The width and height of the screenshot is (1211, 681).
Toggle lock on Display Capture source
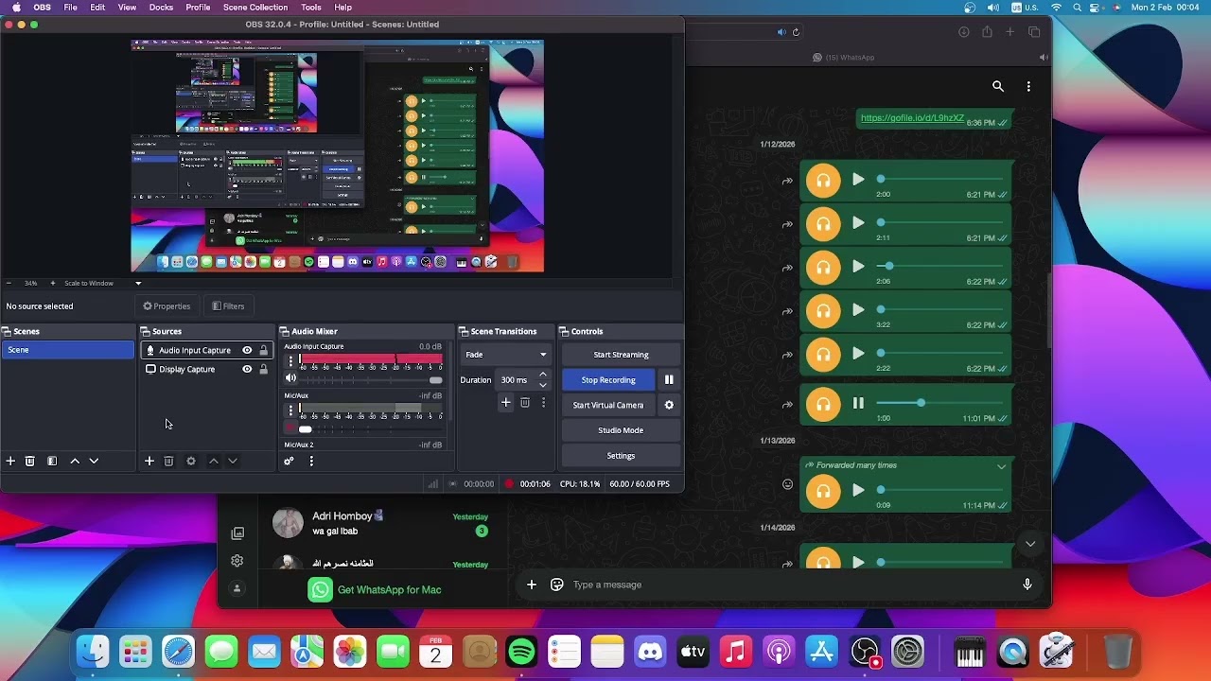point(264,369)
